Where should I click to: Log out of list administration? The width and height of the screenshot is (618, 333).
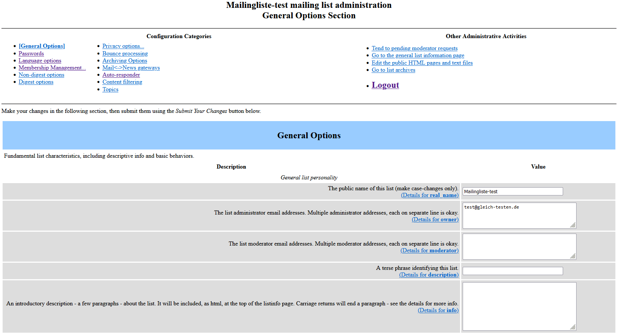click(x=385, y=85)
